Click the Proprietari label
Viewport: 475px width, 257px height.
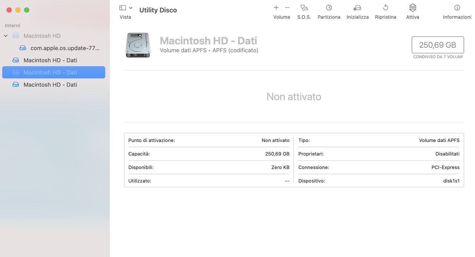311,154
